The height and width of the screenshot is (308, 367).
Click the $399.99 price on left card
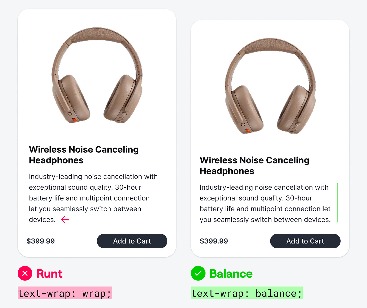pos(41,241)
